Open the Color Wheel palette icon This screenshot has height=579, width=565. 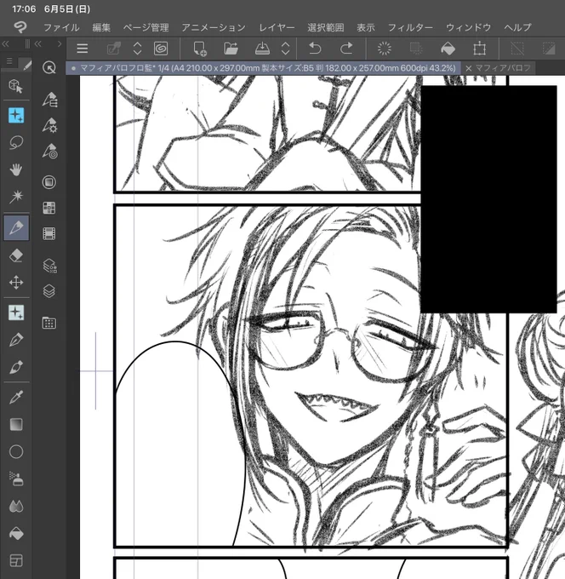pos(49,182)
